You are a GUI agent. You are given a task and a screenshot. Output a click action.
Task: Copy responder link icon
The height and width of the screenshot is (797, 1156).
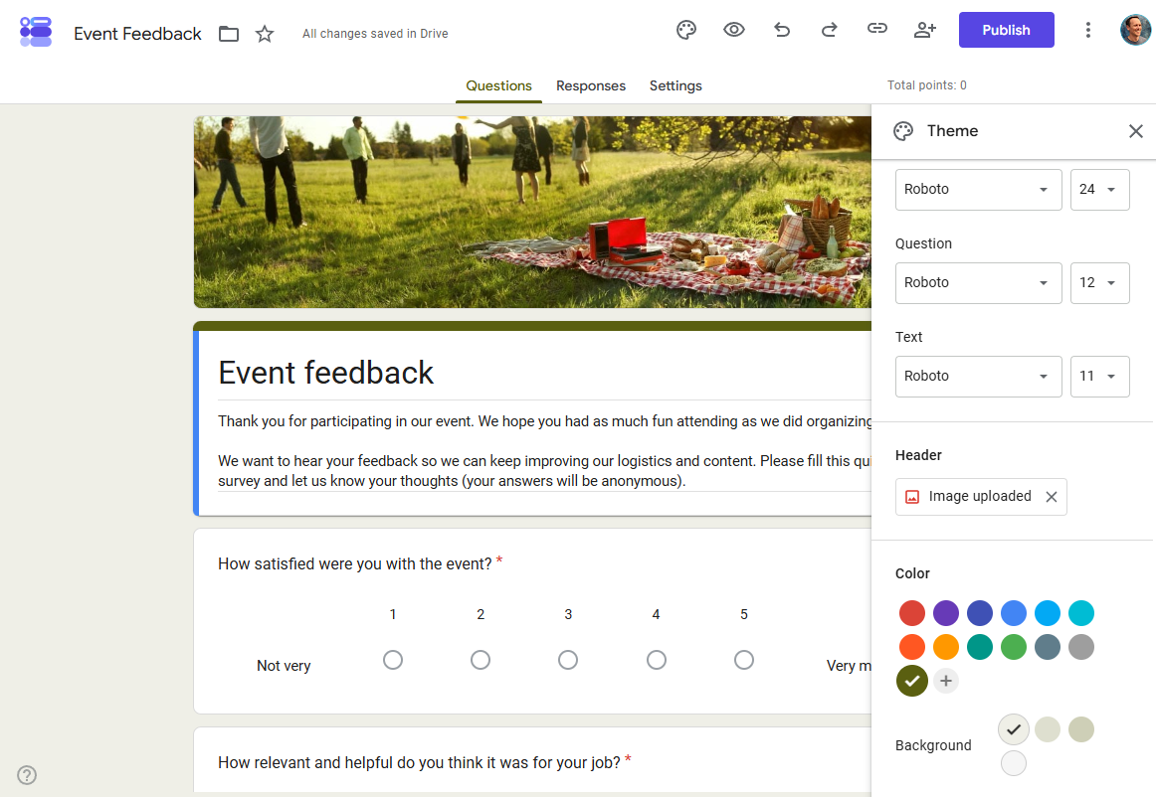[877, 30]
